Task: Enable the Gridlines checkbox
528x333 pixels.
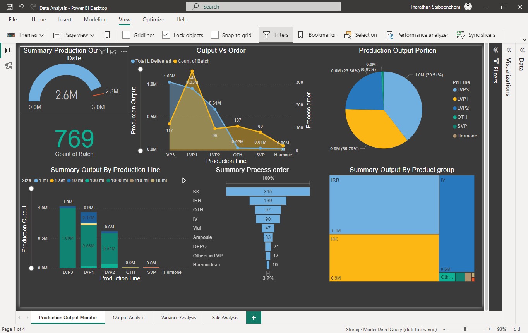Action: [126, 35]
